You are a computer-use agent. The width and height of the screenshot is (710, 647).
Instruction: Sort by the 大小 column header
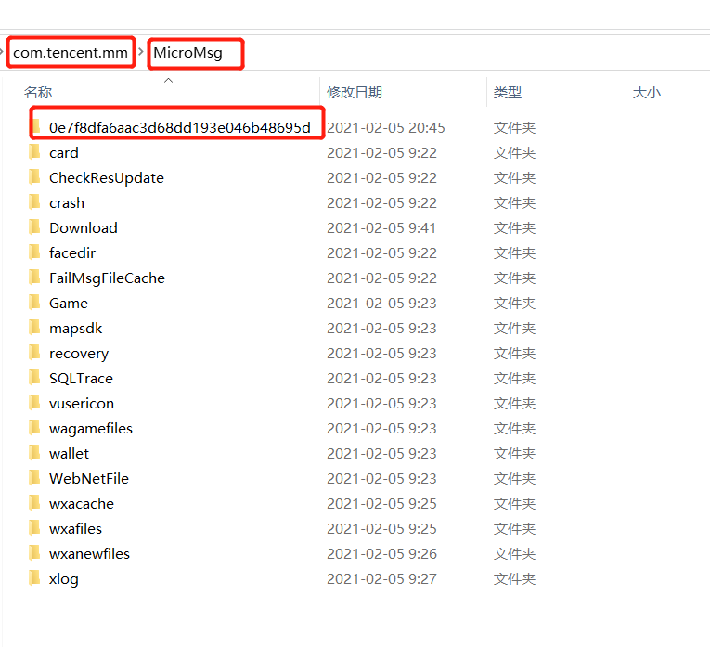click(646, 92)
